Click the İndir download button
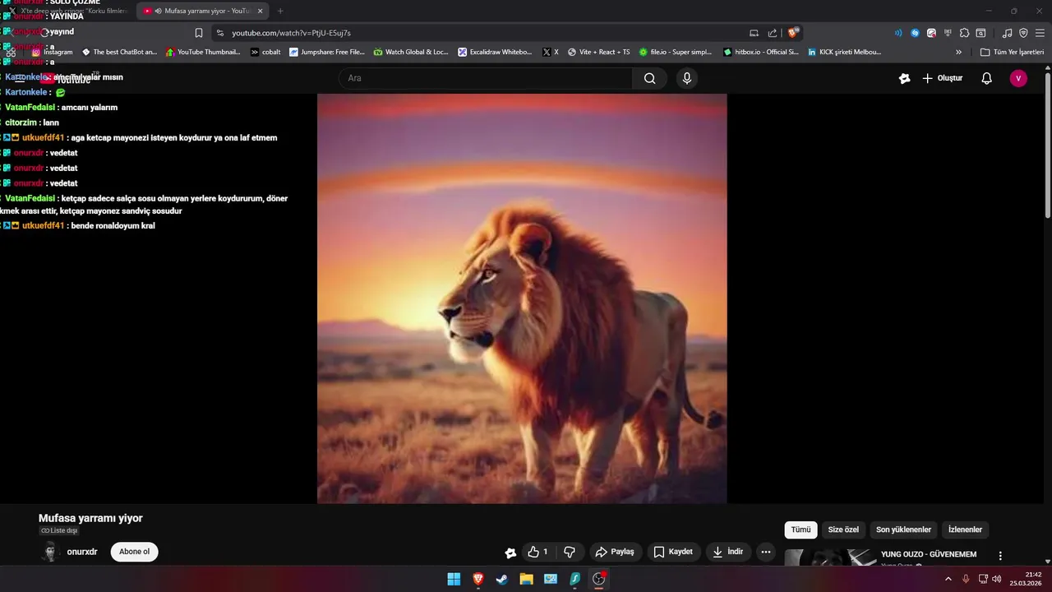Screen dimensions: 1052x592 coord(727,552)
